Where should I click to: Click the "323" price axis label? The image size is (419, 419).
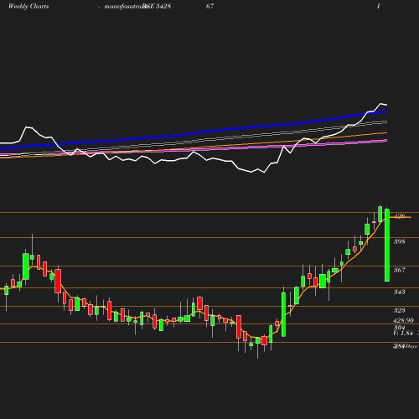[x=400, y=310]
